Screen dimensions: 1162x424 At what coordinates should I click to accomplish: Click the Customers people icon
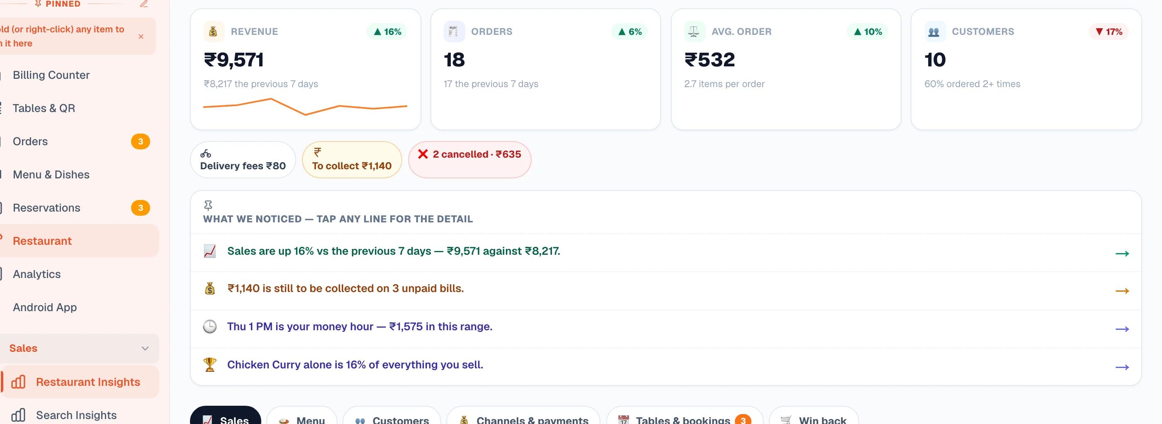pyautogui.click(x=934, y=32)
